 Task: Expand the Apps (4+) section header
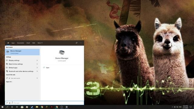[x=9, y=82]
